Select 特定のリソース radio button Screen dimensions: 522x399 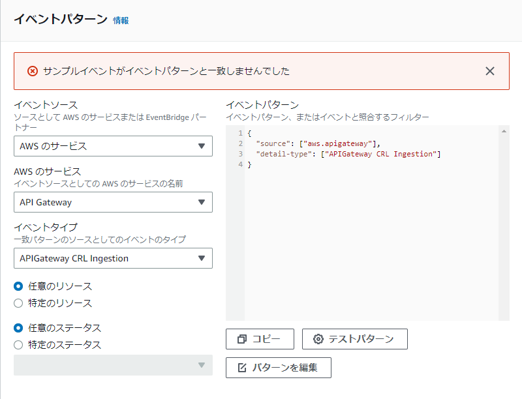pyautogui.click(x=18, y=303)
